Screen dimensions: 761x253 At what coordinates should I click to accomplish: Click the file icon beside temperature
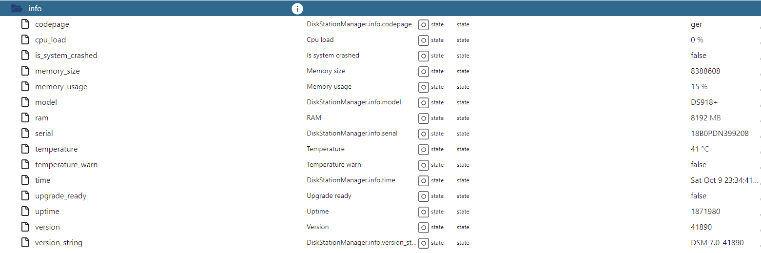tap(25, 149)
